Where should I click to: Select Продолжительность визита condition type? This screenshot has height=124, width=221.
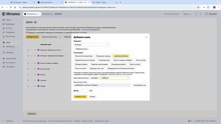85,60
